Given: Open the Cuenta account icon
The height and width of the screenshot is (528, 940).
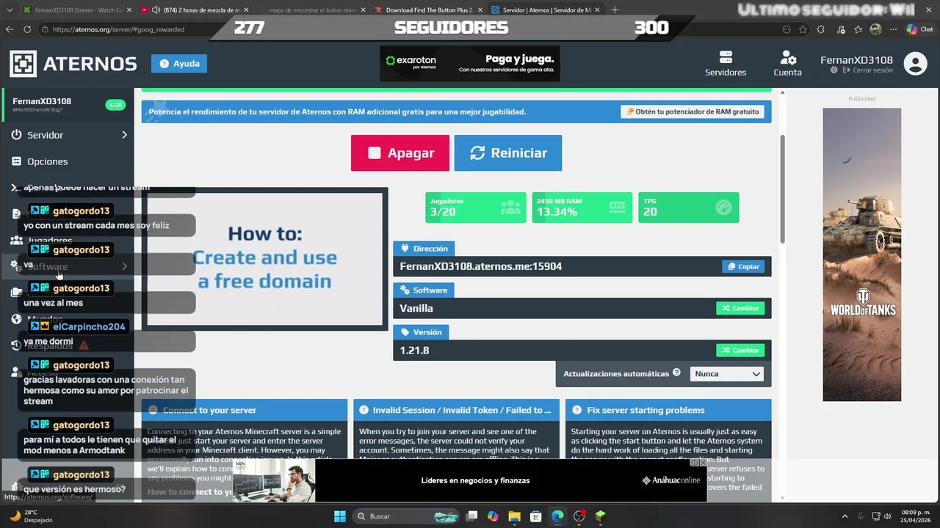Looking at the screenshot, I should pos(787,64).
